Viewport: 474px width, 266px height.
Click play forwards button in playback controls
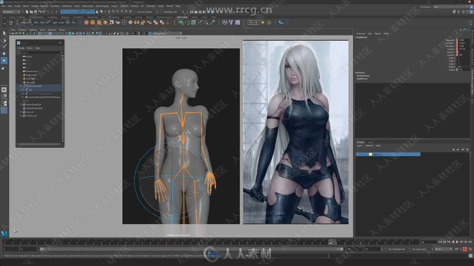click(457, 242)
